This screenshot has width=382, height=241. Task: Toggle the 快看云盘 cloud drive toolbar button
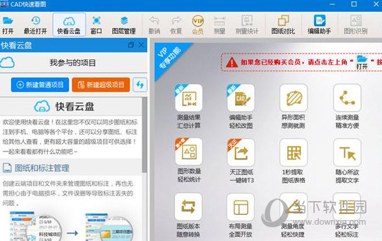(69, 25)
